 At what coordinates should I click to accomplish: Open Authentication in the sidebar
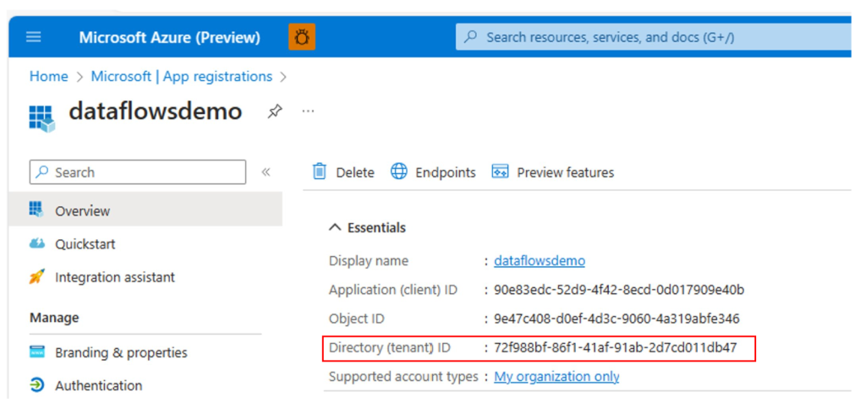(98, 385)
